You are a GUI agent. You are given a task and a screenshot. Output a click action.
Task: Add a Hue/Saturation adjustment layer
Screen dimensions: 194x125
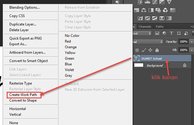[137, 10]
